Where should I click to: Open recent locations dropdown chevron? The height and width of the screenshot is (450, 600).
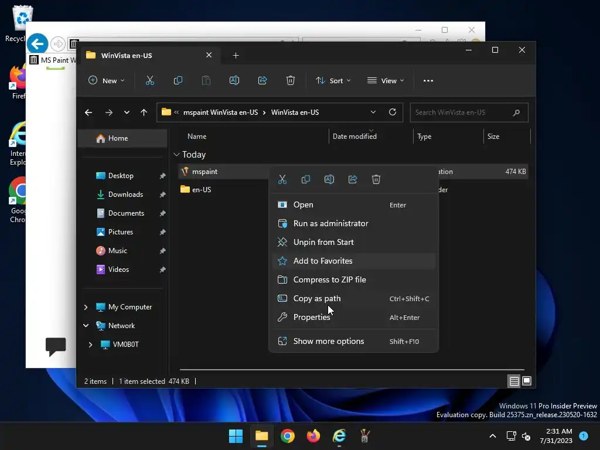pyautogui.click(x=127, y=112)
